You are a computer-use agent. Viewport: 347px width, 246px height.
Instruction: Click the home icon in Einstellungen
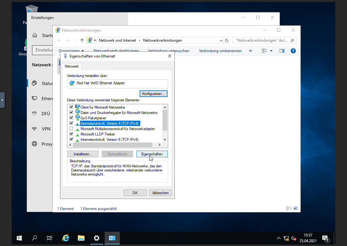35,35
